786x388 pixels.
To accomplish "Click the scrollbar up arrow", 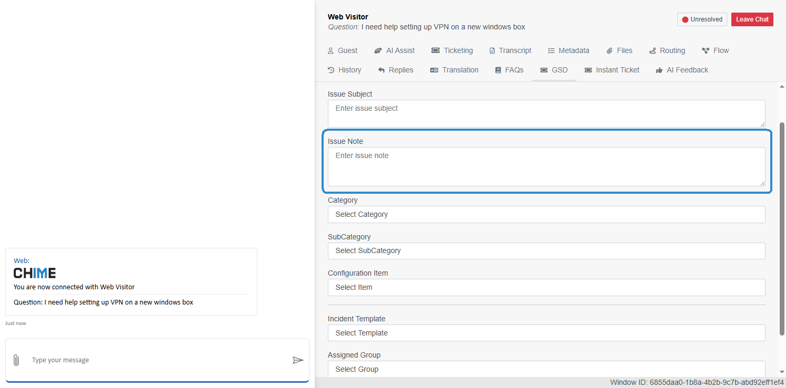I will (x=782, y=86).
